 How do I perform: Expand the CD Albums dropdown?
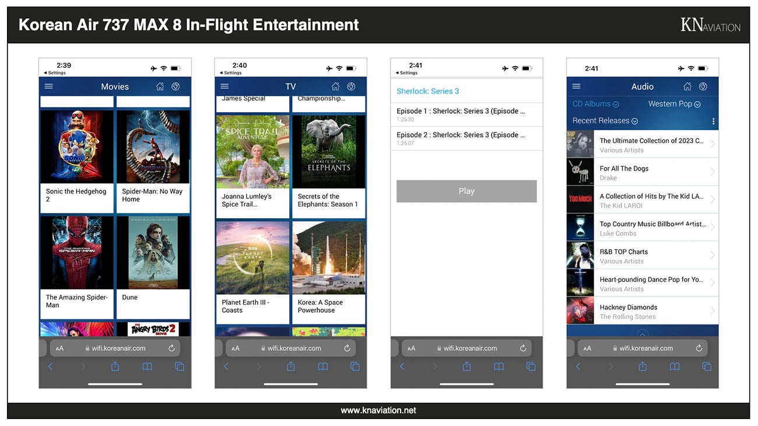point(596,104)
